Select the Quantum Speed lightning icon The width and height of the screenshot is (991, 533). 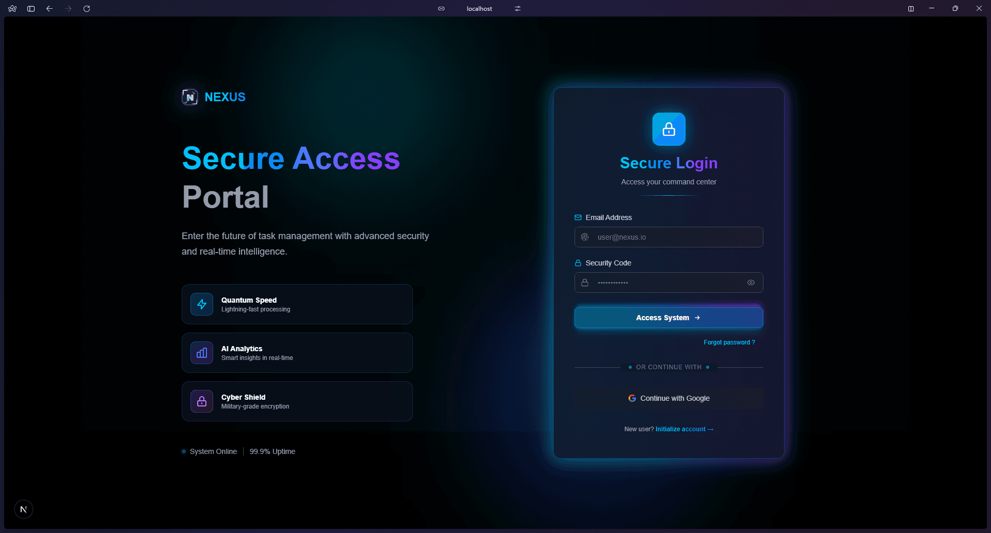coord(201,304)
